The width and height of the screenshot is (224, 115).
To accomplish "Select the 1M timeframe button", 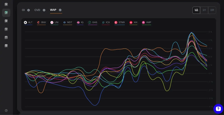I will click(x=212, y=10).
